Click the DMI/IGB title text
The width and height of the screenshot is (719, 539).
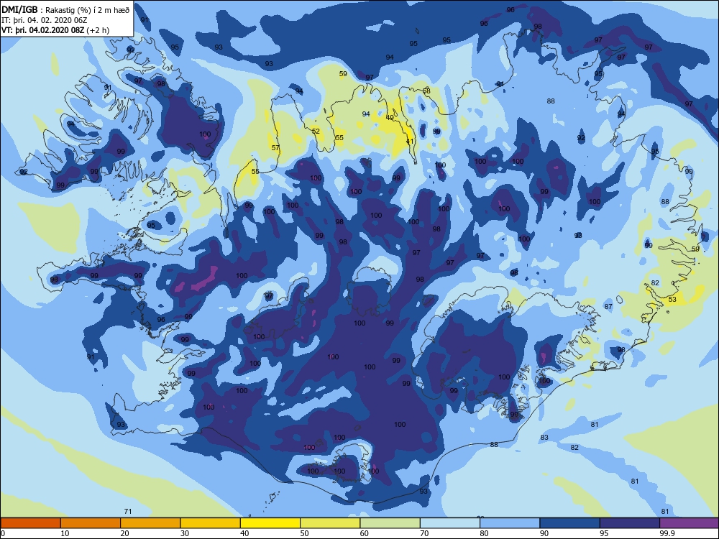[19, 9]
